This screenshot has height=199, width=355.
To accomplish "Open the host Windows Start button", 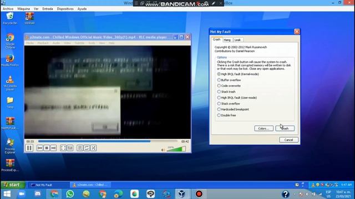I will point(7,194).
